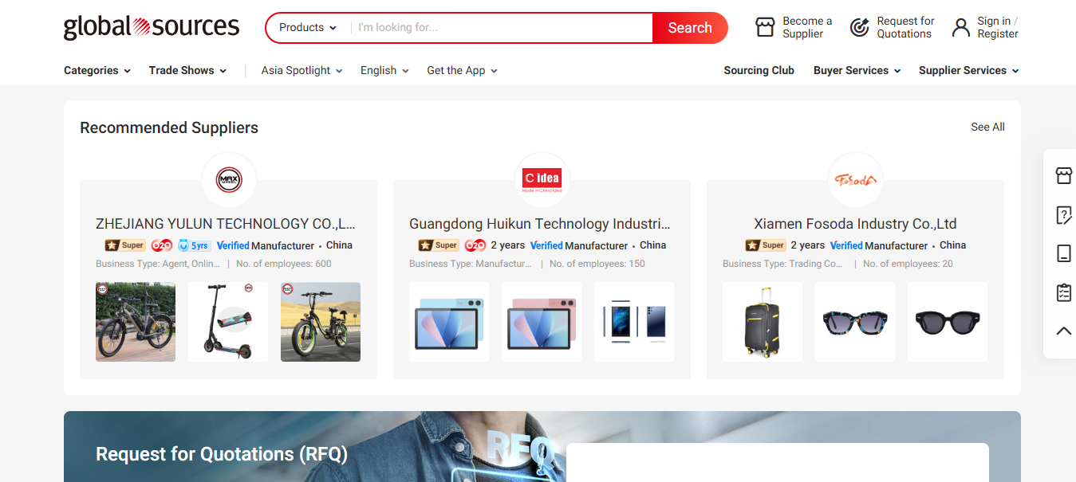The height and width of the screenshot is (482, 1076).
Task: Click the mobile device icon in right sidebar
Action: click(1063, 253)
